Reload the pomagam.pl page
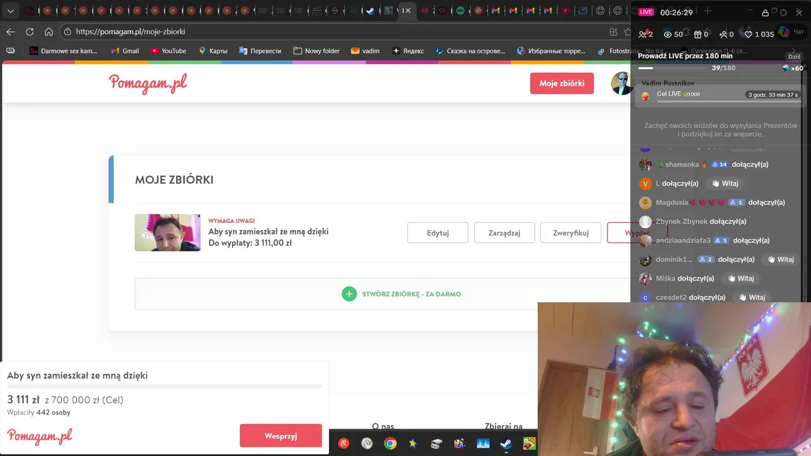The width and height of the screenshot is (811, 456). tap(30, 32)
